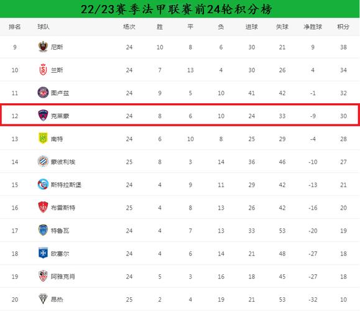
Task: Open the 蒙彼利埃 team name link
Action: tap(63, 162)
